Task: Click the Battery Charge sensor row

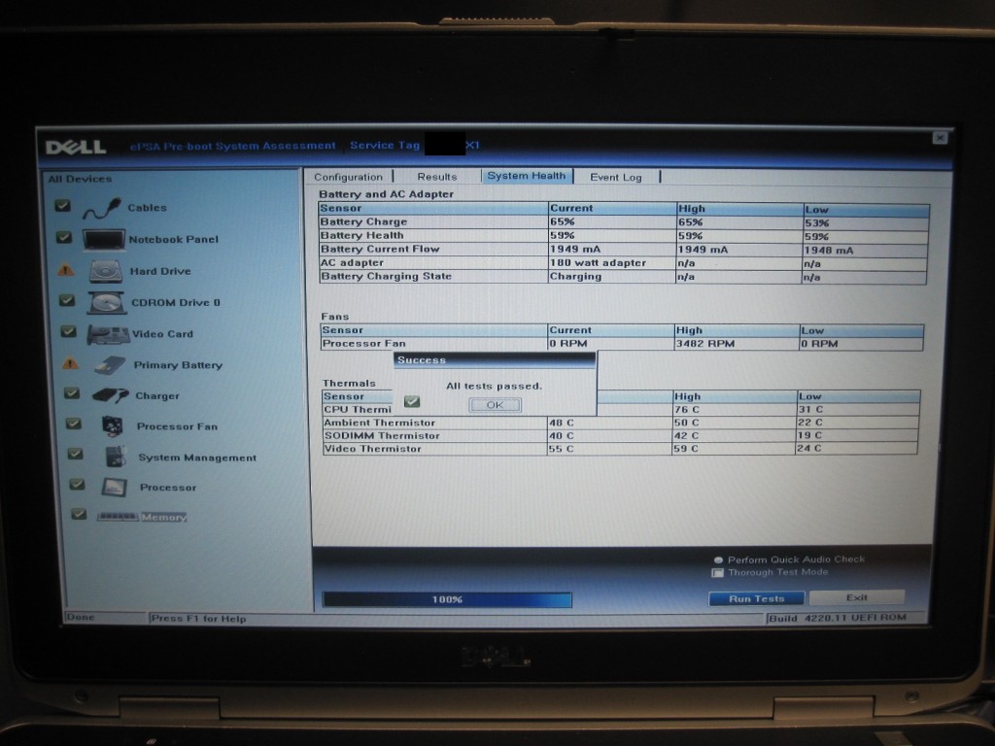Action: 623,222
